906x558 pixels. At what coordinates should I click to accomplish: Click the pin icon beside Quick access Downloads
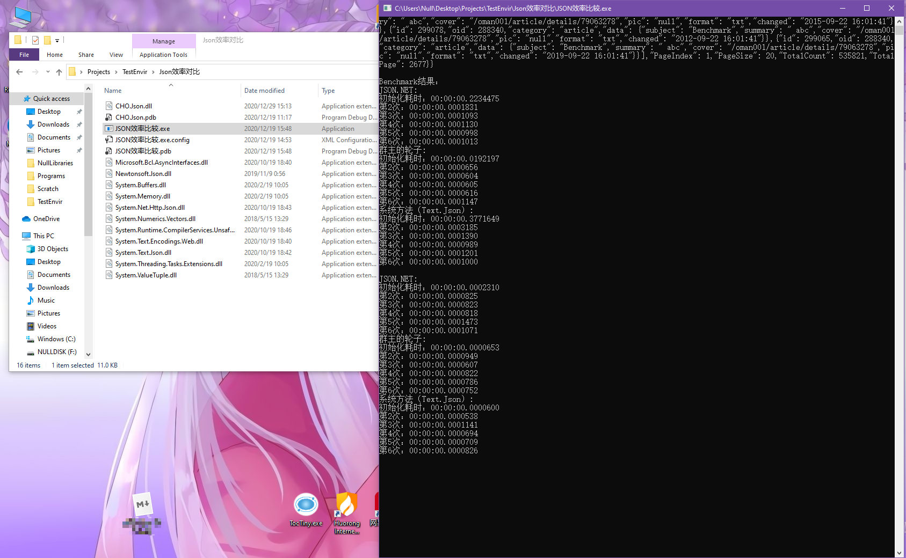[79, 124]
